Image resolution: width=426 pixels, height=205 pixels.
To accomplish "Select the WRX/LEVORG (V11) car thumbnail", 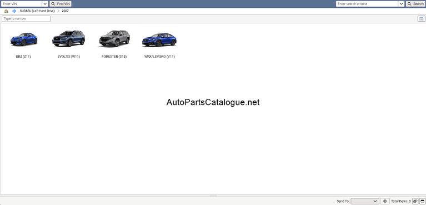I will click(x=159, y=39).
